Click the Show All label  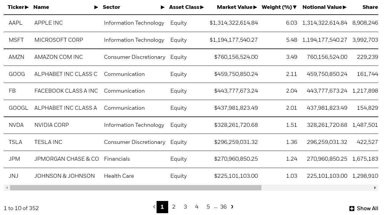[x=367, y=209]
